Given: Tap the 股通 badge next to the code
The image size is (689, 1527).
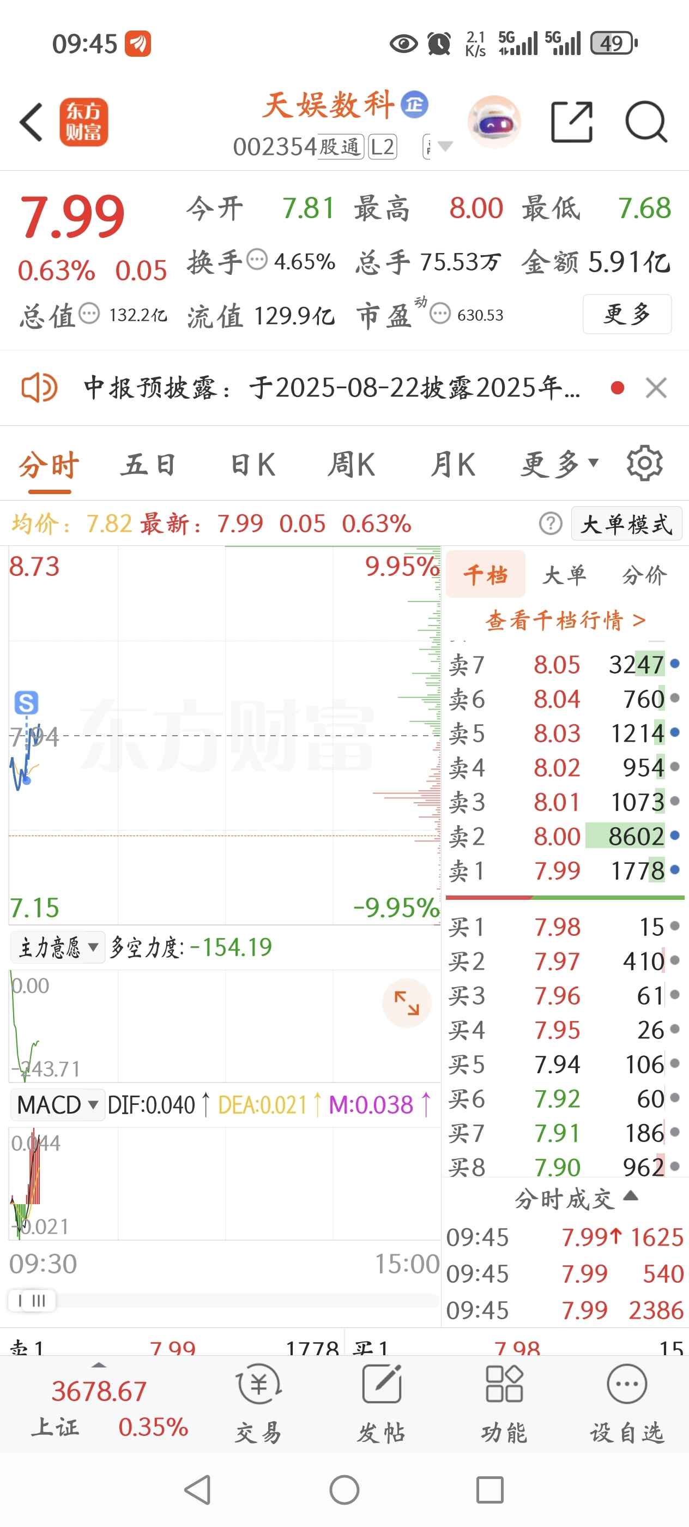Looking at the screenshot, I should click(341, 146).
